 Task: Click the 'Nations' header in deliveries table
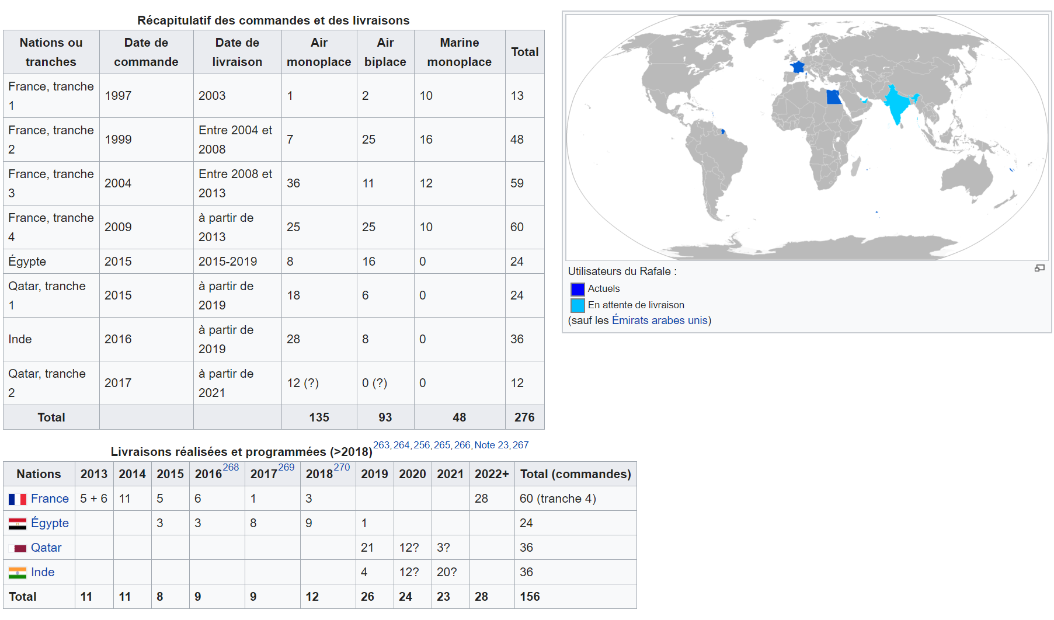tap(39, 474)
